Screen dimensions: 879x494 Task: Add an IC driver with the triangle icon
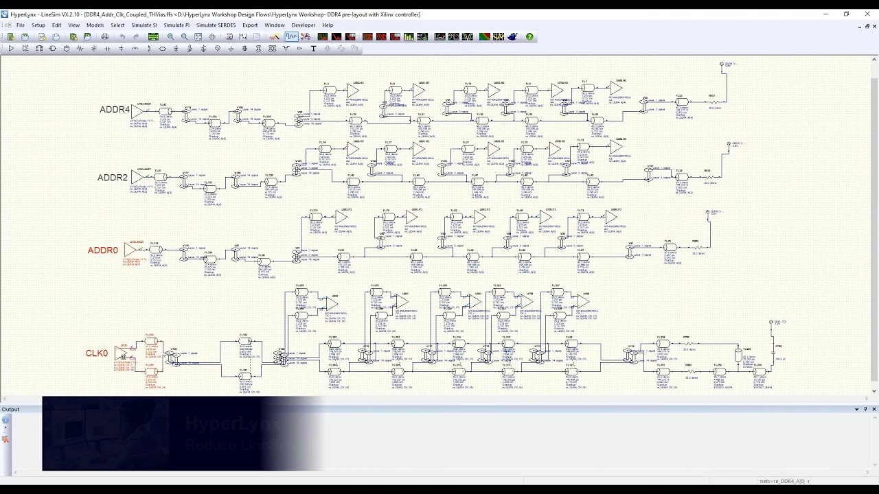pos(11,49)
